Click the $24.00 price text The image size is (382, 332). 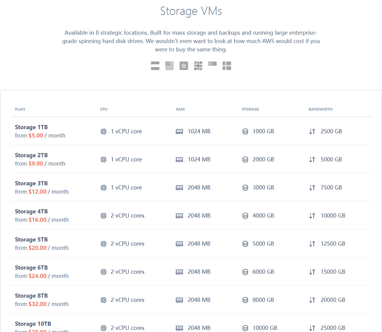37,276
